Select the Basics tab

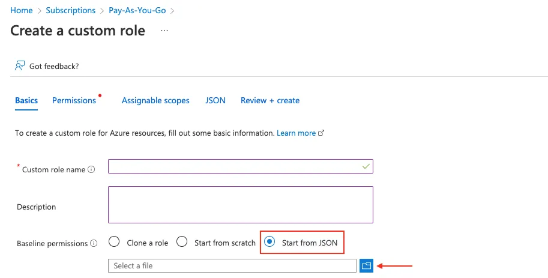click(x=26, y=100)
